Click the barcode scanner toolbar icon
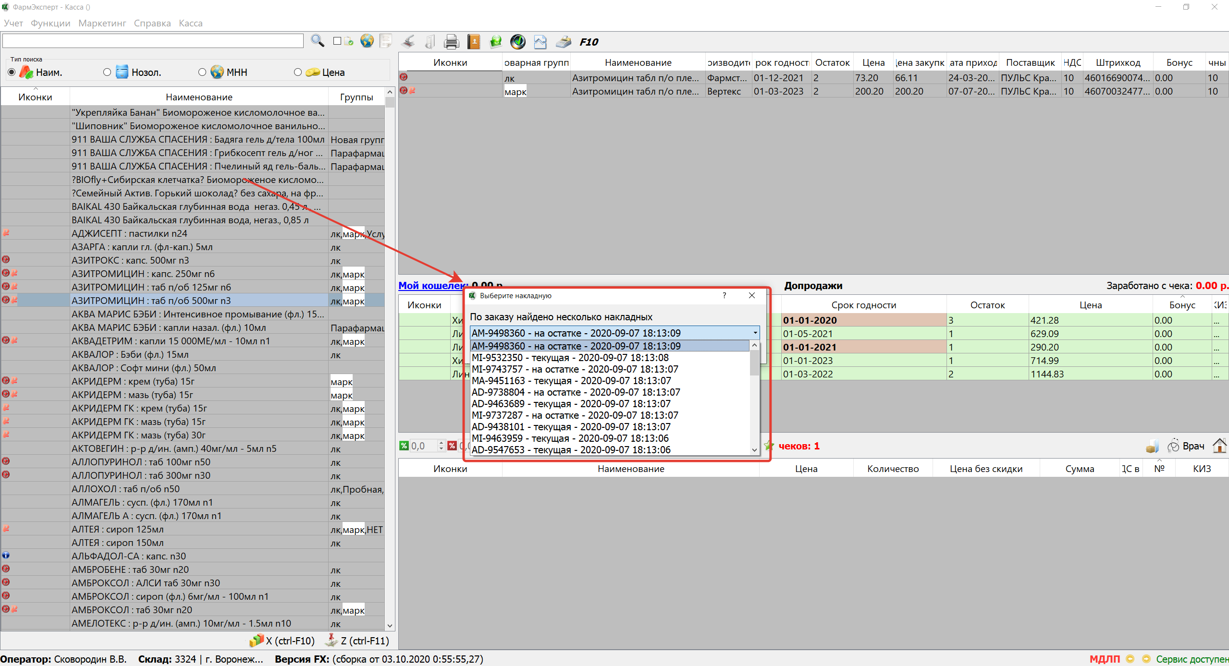This screenshot has width=1229, height=666. [x=408, y=42]
